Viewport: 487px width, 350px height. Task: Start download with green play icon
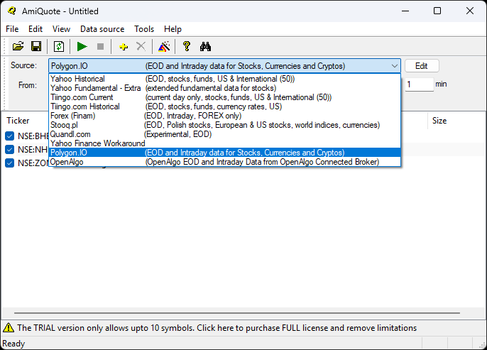click(82, 47)
